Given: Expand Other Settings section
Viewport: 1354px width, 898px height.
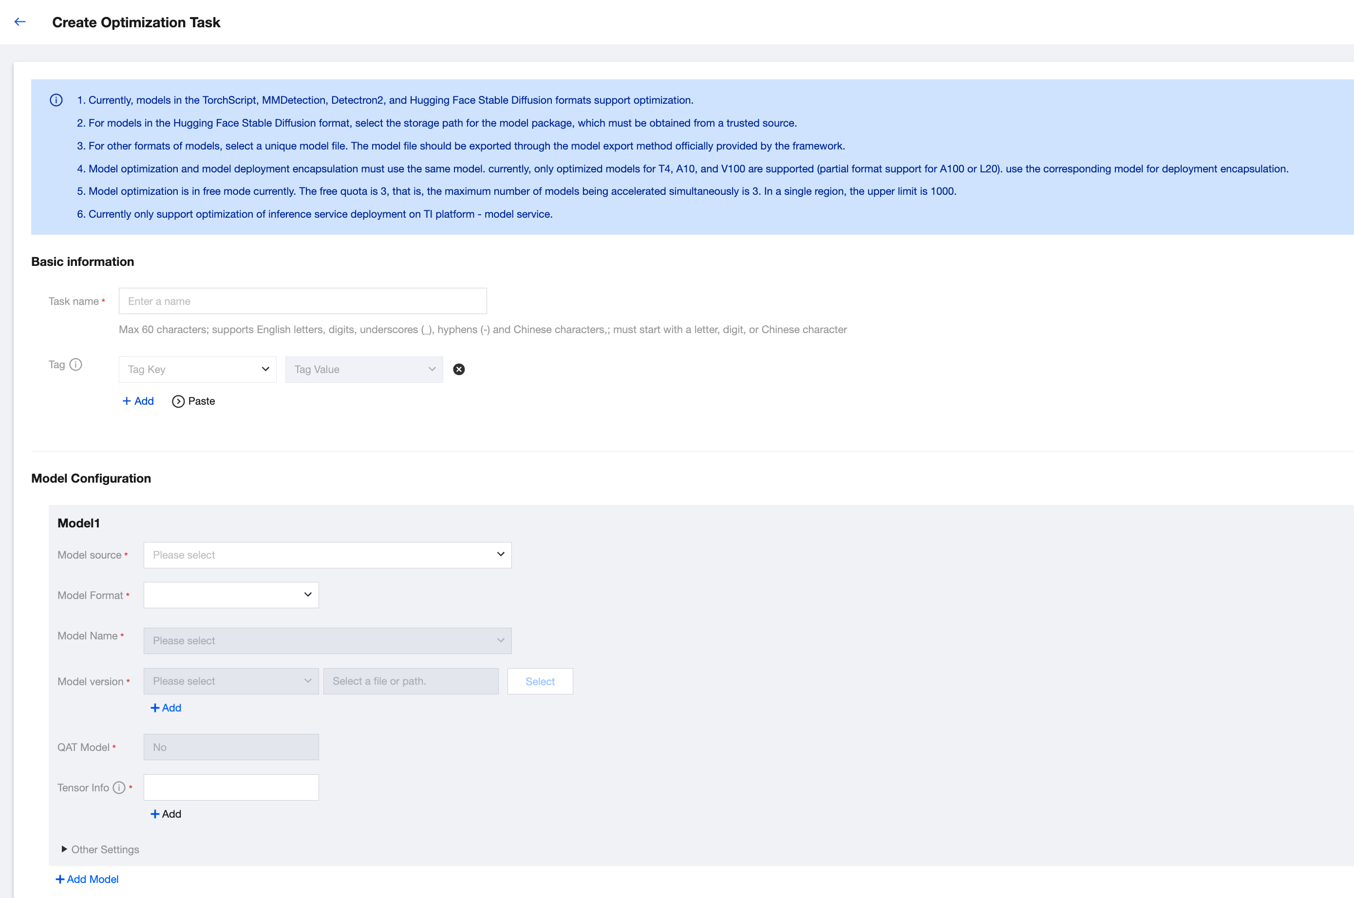Looking at the screenshot, I should pyautogui.click(x=100, y=849).
